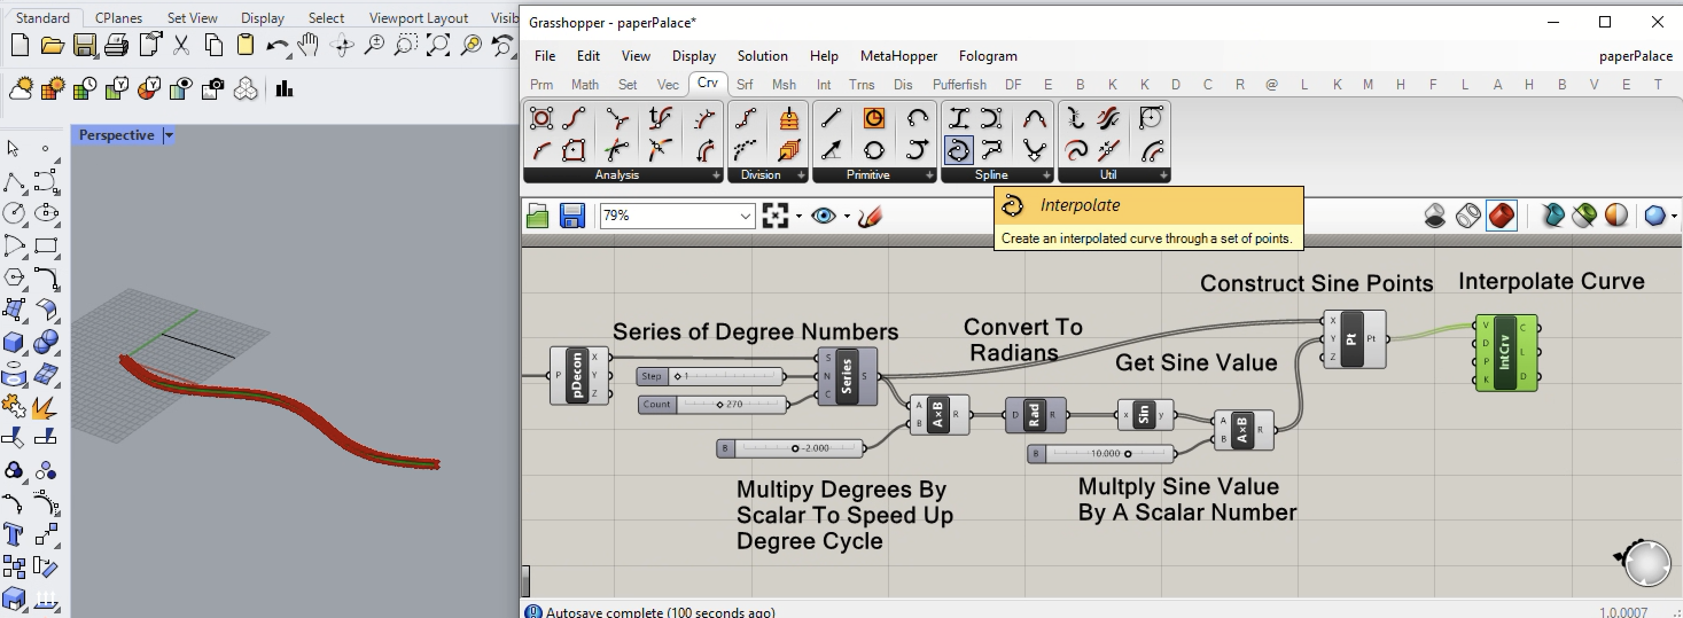Click the Grasshopper open file folder icon

pyautogui.click(x=537, y=216)
